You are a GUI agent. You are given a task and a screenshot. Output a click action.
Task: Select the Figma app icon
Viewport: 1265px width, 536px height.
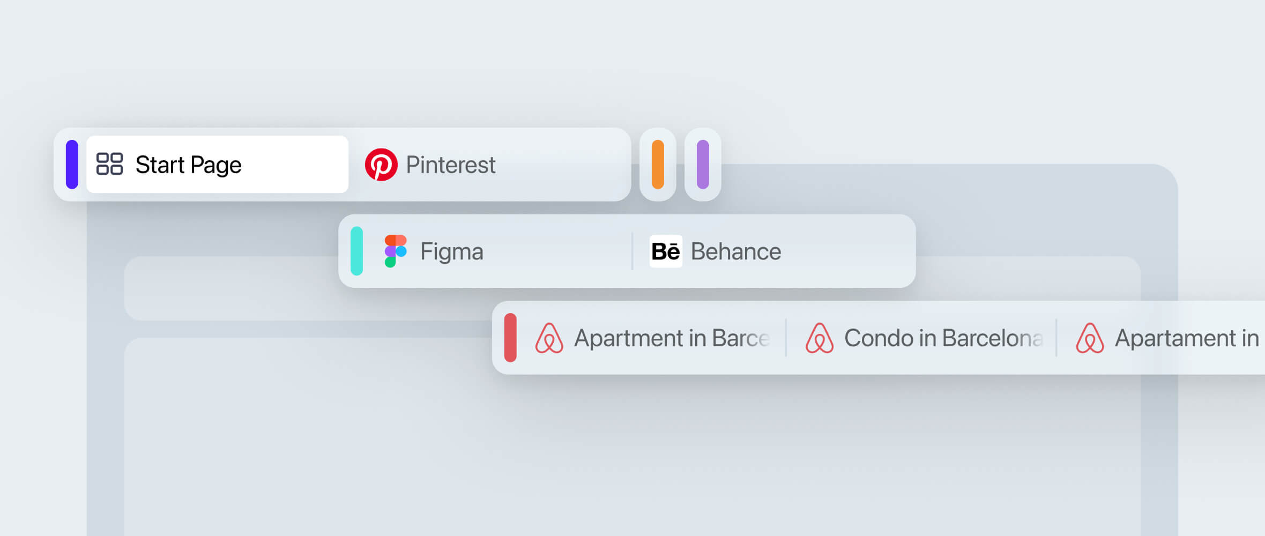(395, 251)
